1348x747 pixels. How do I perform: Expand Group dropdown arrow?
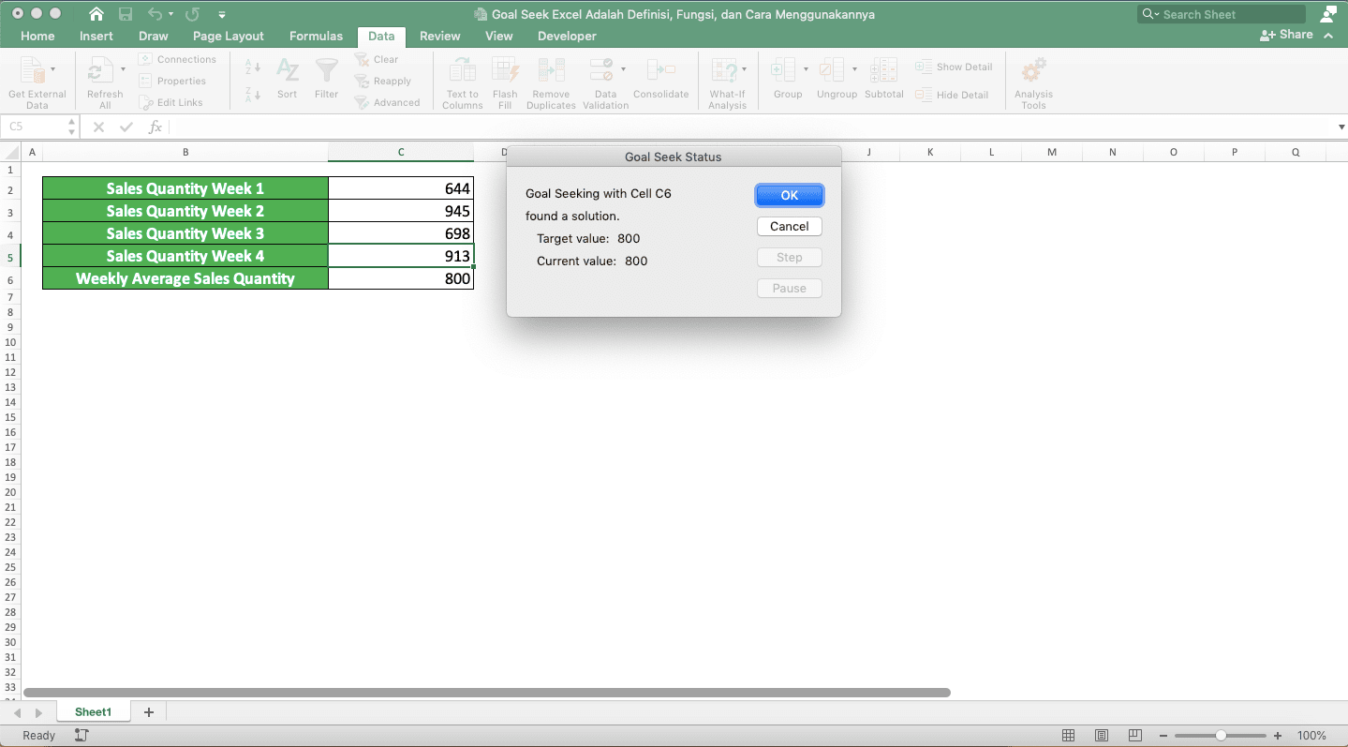click(x=806, y=69)
